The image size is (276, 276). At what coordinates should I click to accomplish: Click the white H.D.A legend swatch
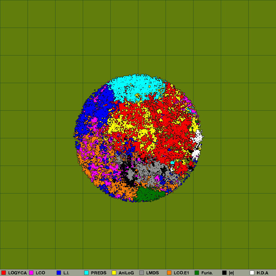[252, 273]
